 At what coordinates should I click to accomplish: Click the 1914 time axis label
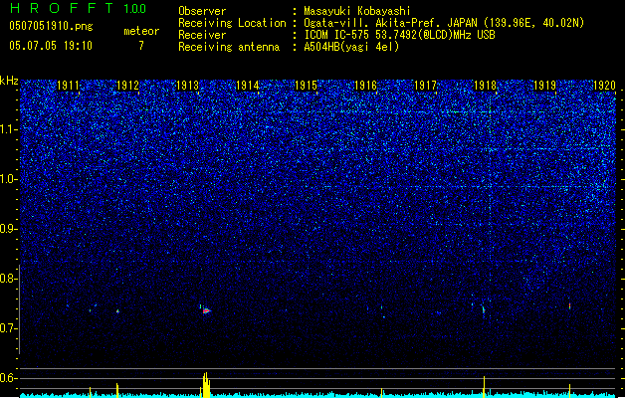248,86
